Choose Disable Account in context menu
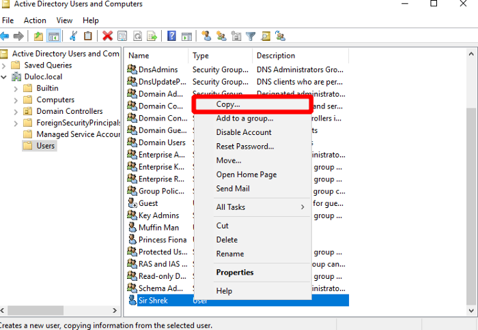 tap(253, 132)
